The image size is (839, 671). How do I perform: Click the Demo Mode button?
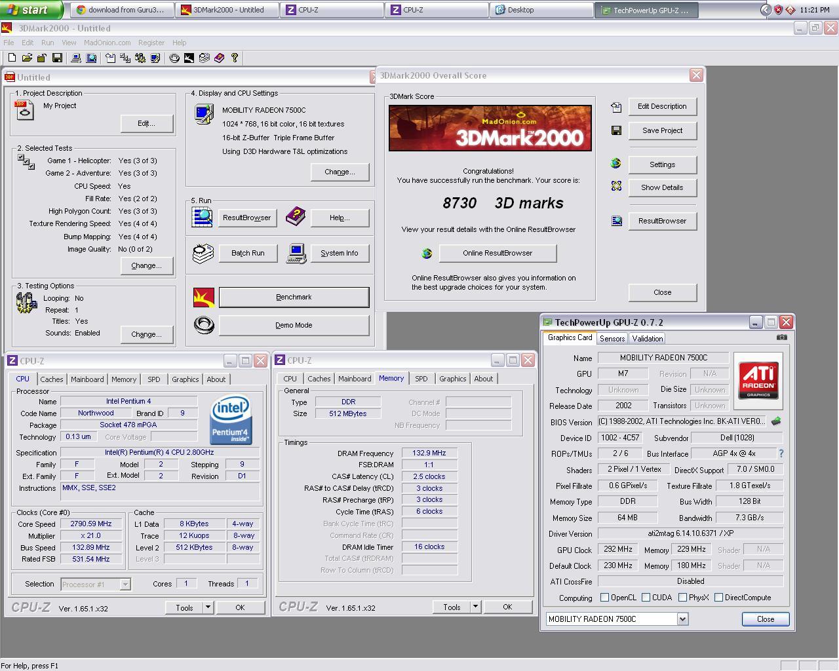(x=294, y=325)
